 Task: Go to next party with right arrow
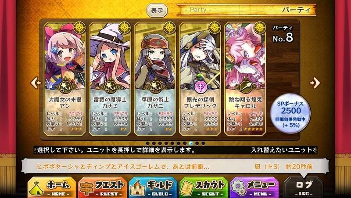[315, 83]
